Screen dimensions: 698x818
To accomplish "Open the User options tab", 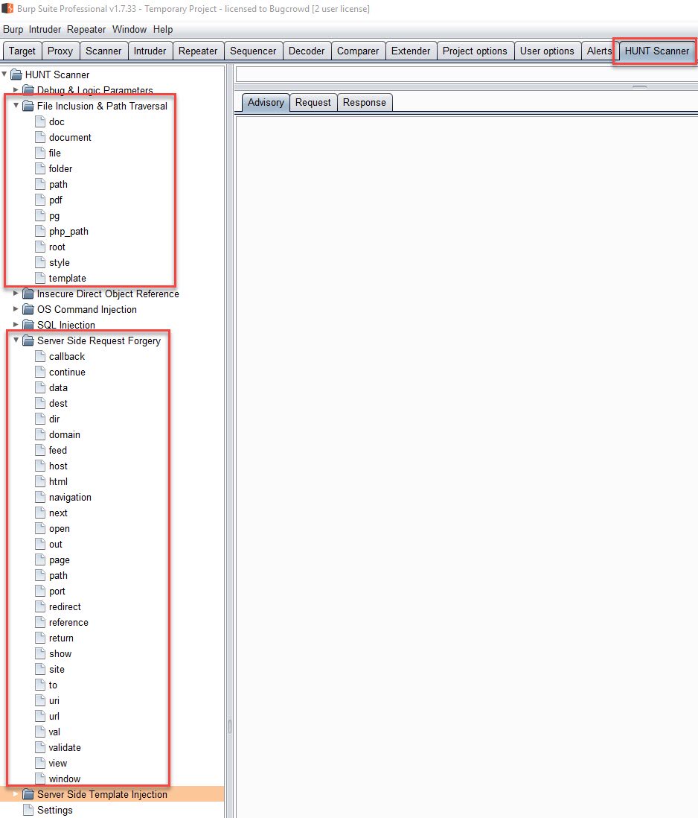I will pyautogui.click(x=547, y=51).
